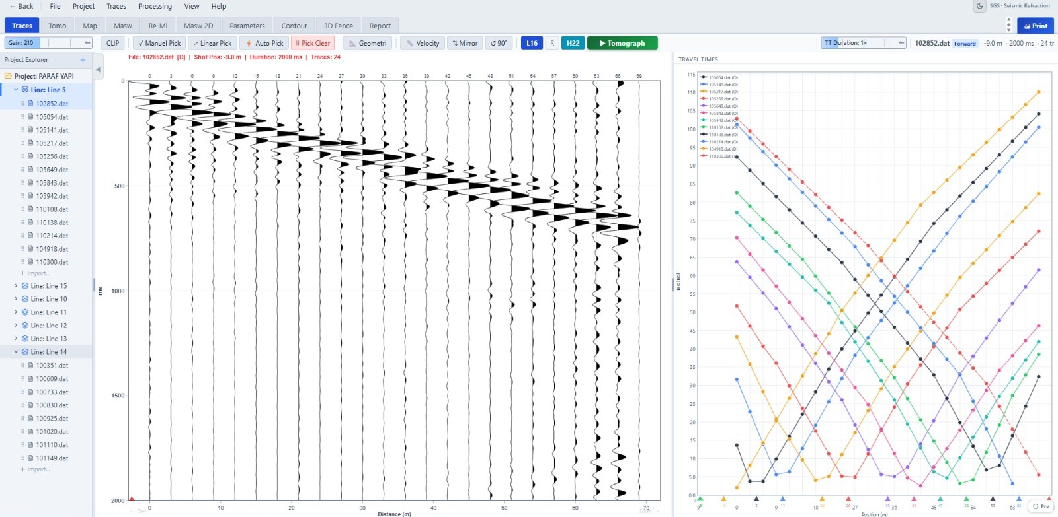The height and width of the screenshot is (517, 1058).
Task: Open the Contour tab
Action: 294,26
